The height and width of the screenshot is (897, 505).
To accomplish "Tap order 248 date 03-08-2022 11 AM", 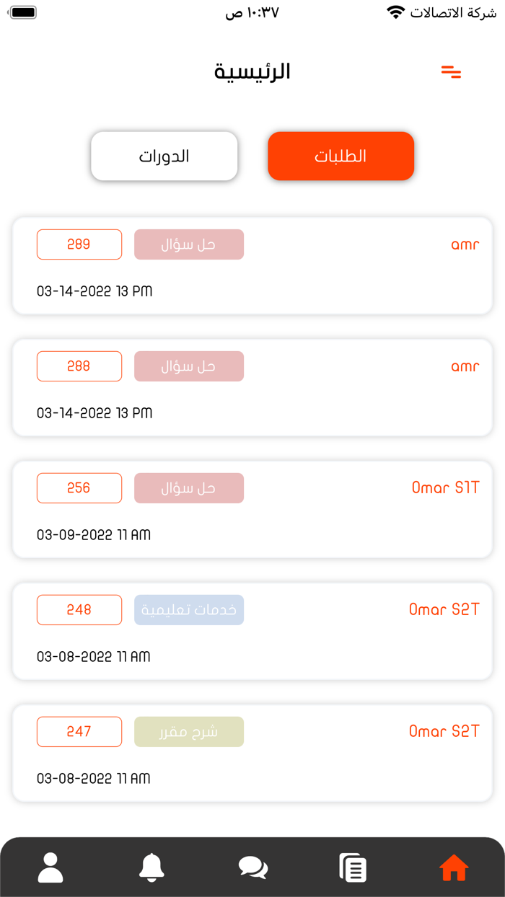I will click(x=94, y=657).
